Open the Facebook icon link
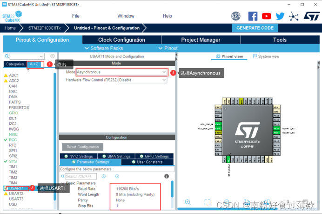322x214 pixels. (x=253, y=16)
